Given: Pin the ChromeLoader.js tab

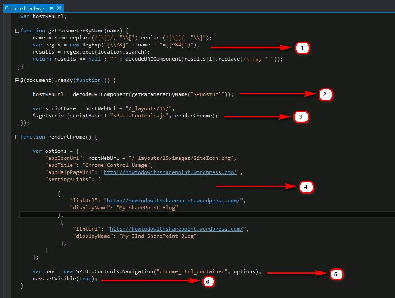Looking at the screenshot, I should pyautogui.click(x=51, y=8).
